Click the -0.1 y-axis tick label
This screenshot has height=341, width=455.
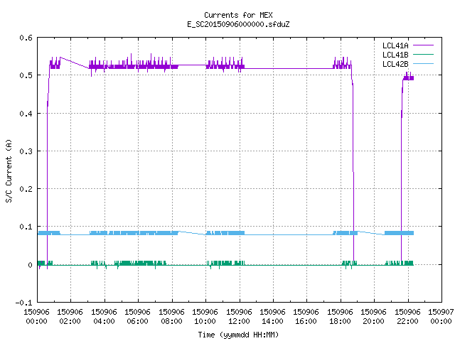click(23, 303)
